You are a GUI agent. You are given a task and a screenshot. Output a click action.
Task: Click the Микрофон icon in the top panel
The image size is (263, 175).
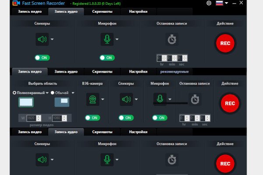pyautogui.click(x=107, y=39)
